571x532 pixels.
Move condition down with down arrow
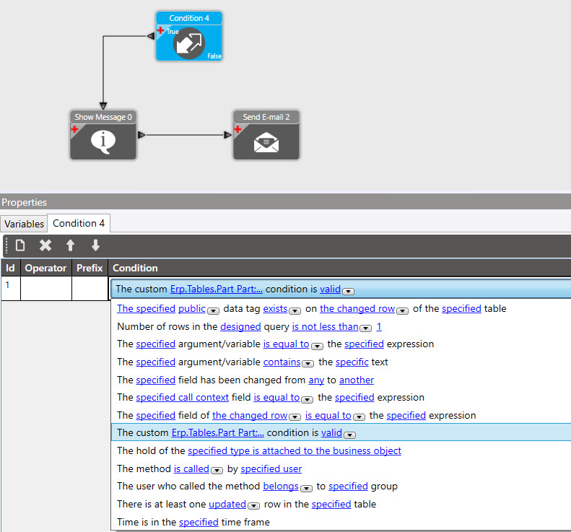(x=95, y=245)
